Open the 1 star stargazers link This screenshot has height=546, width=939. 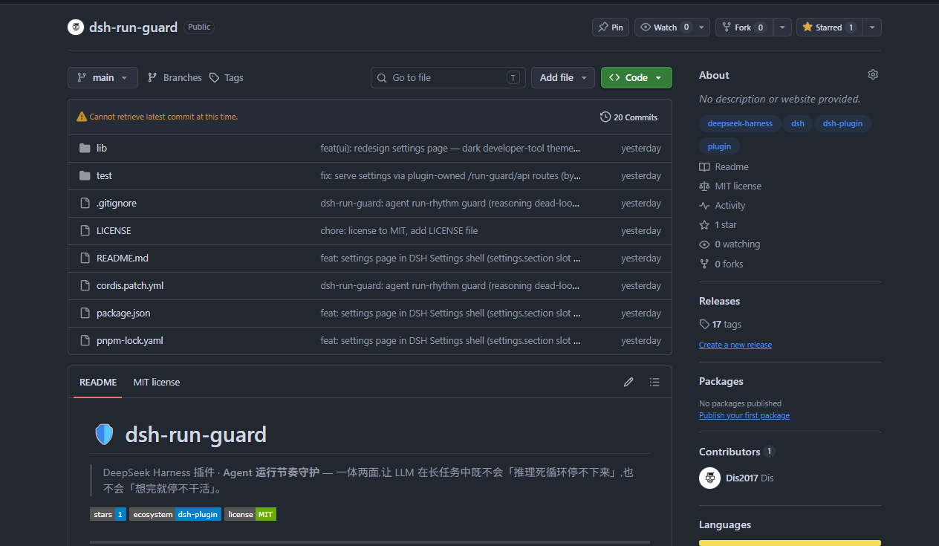(718, 225)
